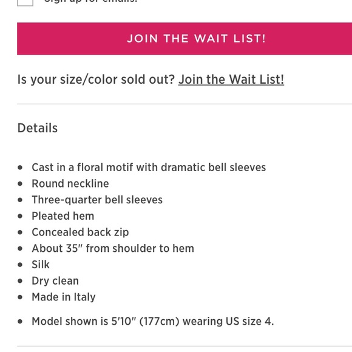The width and height of the screenshot is (352, 352).
Task: Select the 'Concealed back zip' detail
Action: (80, 232)
